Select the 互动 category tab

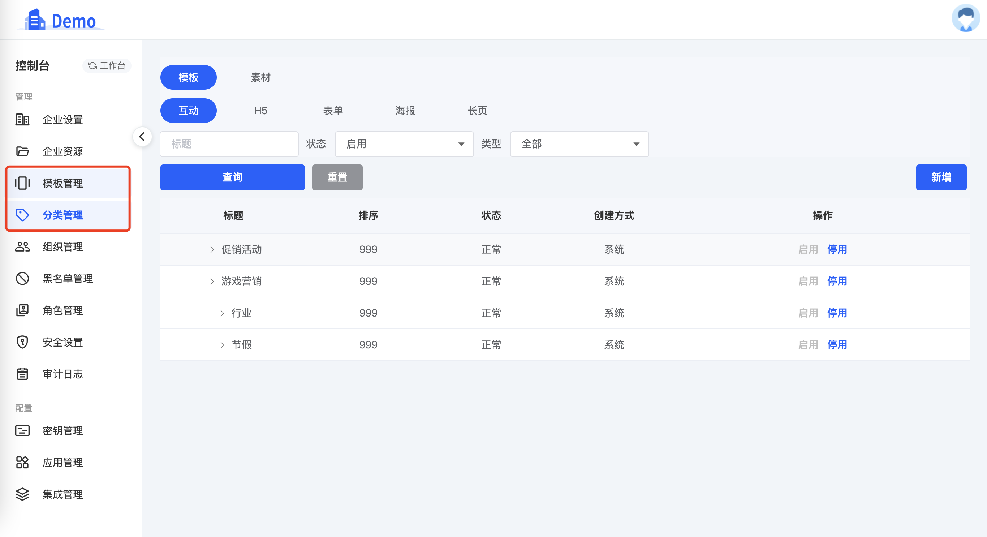click(189, 111)
